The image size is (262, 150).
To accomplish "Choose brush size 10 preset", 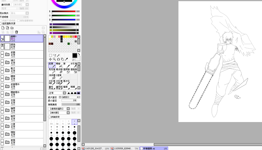I will (51, 134).
